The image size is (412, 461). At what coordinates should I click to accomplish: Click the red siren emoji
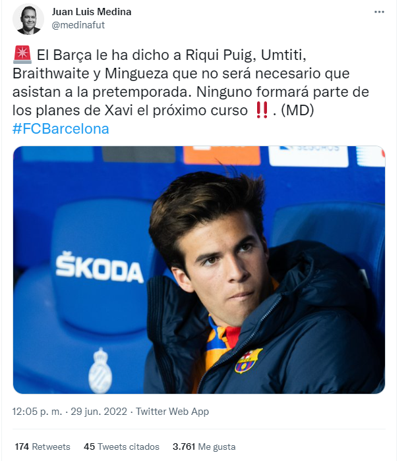tap(20, 53)
